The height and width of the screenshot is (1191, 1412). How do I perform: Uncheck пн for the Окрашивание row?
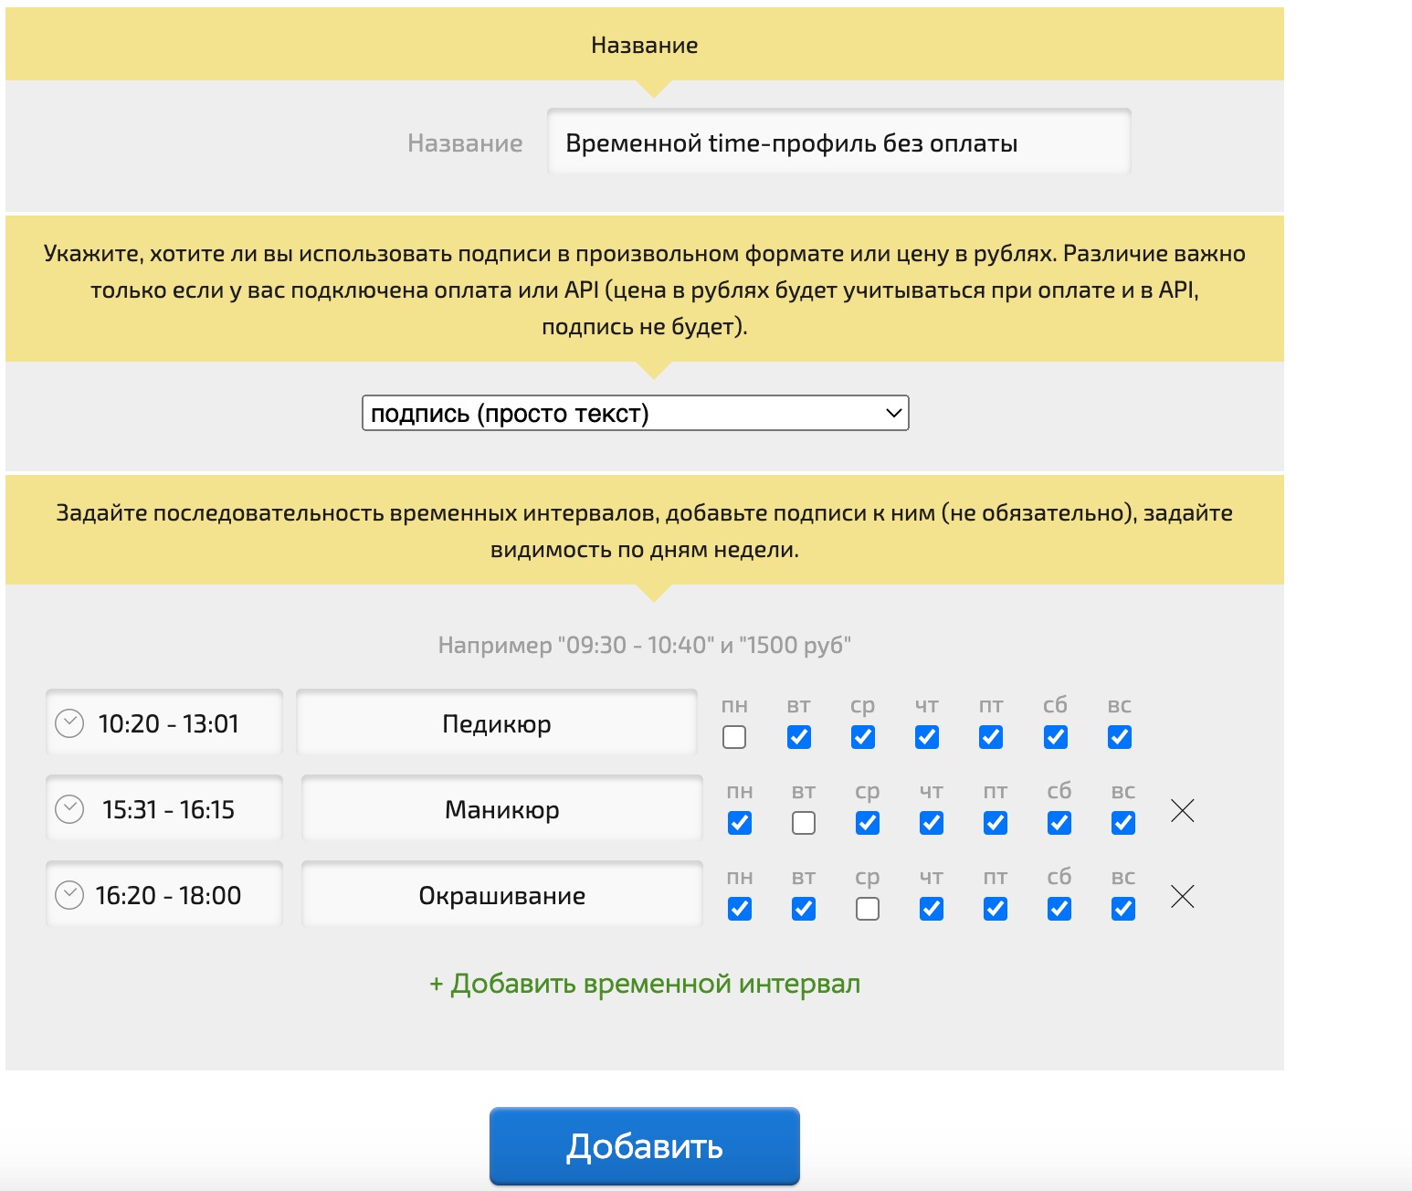point(740,909)
